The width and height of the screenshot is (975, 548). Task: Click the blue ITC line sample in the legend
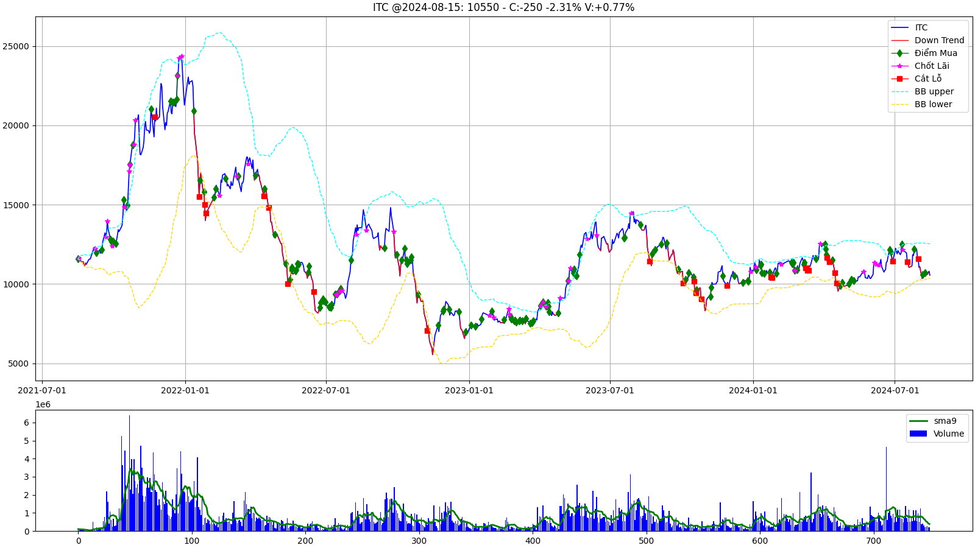coord(899,27)
